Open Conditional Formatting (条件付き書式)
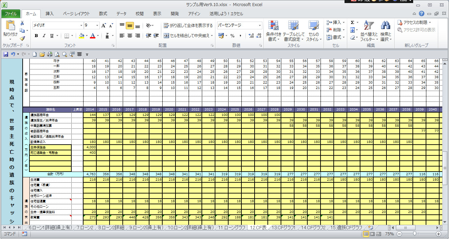 274,31
